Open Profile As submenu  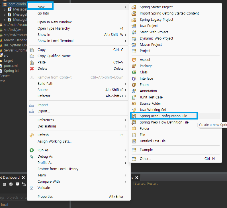click(x=79, y=163)
